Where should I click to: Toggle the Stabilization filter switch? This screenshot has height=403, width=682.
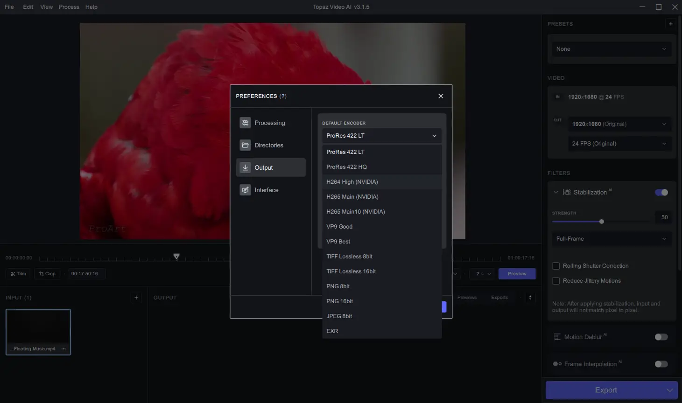tap(661, 192)
